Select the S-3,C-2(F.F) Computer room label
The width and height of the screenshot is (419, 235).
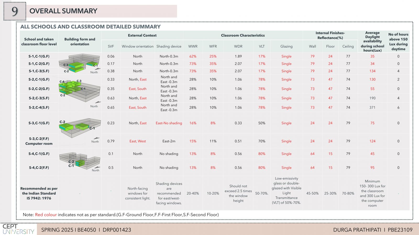(39, 141)
